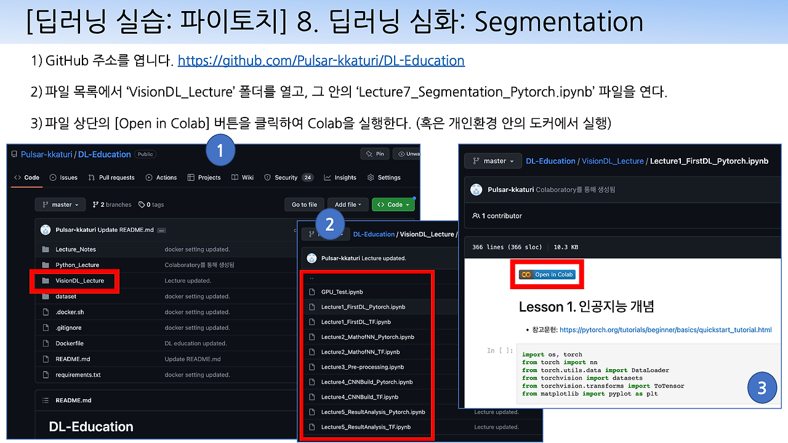The width and height of the screenshot is (788, 443).
Task: Expand the Add file dropdown
Action: coord(347,204)
